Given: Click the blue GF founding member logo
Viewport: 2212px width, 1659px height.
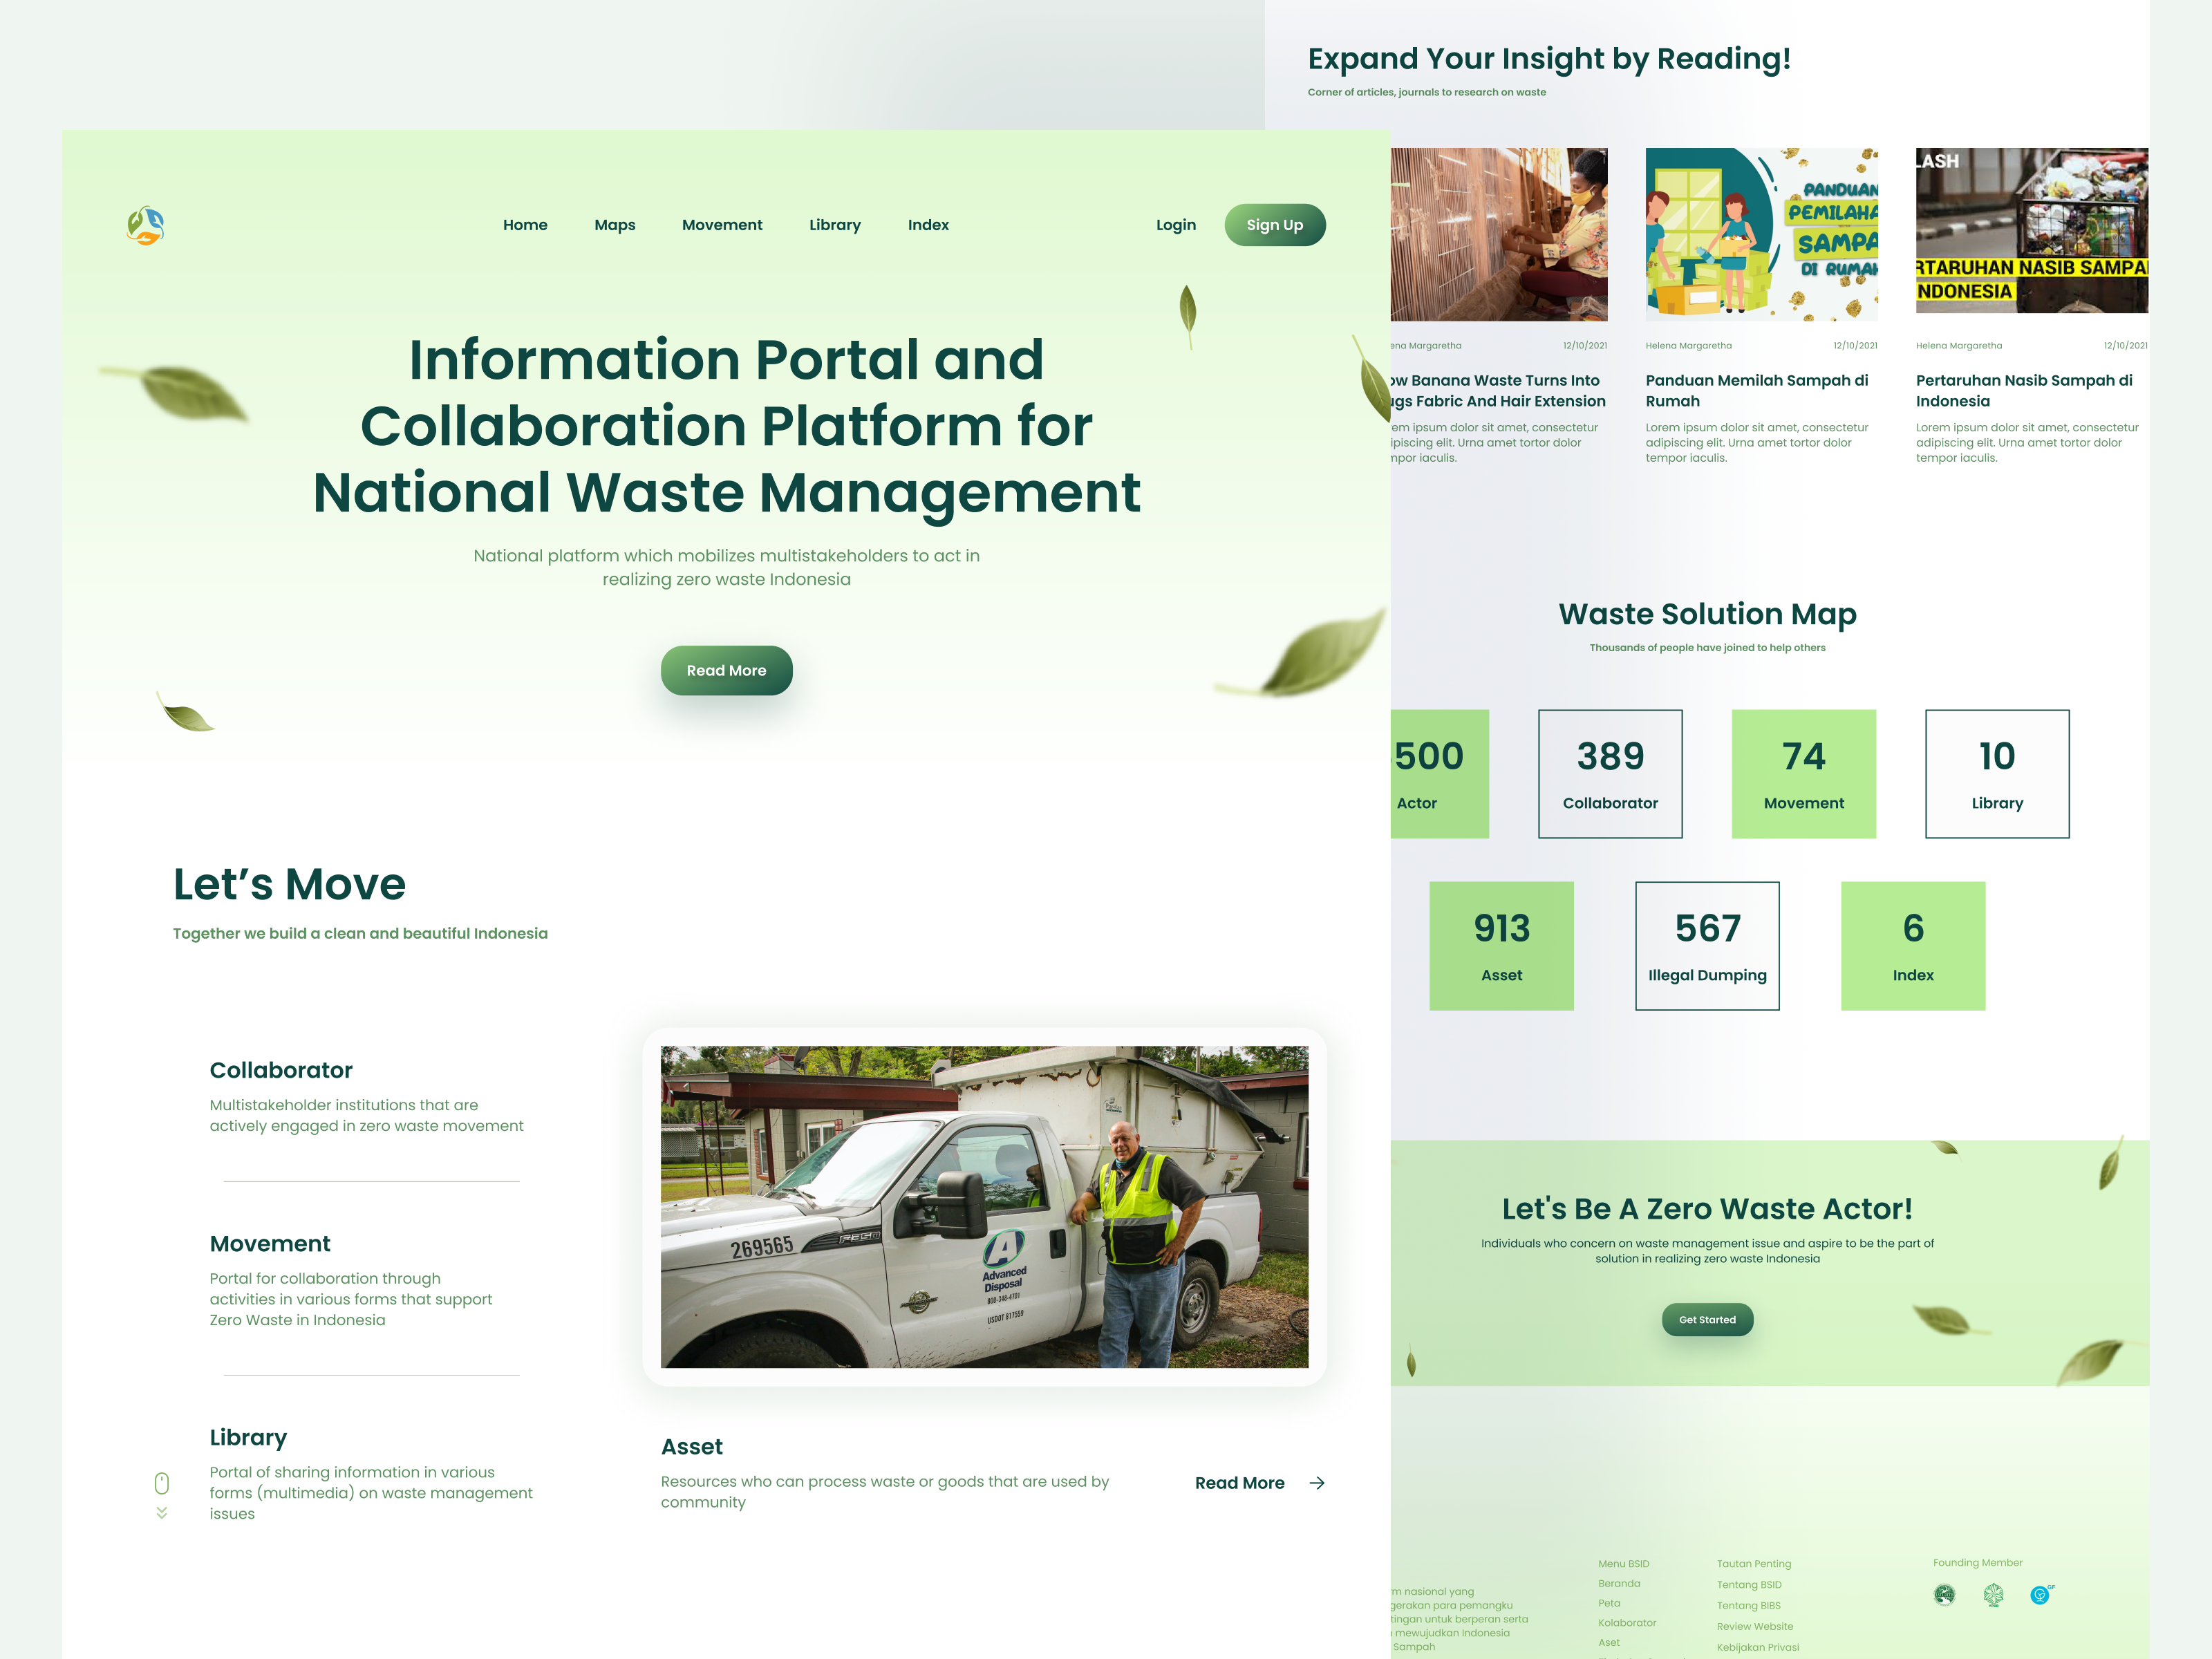Looking at the screenshot, I should [x=2041, y=1595].
